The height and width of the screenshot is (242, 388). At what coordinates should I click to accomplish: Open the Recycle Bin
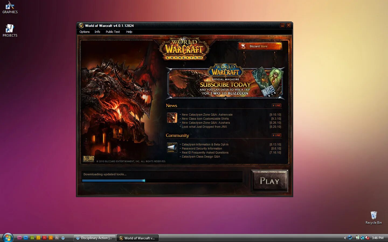[373, 218]
